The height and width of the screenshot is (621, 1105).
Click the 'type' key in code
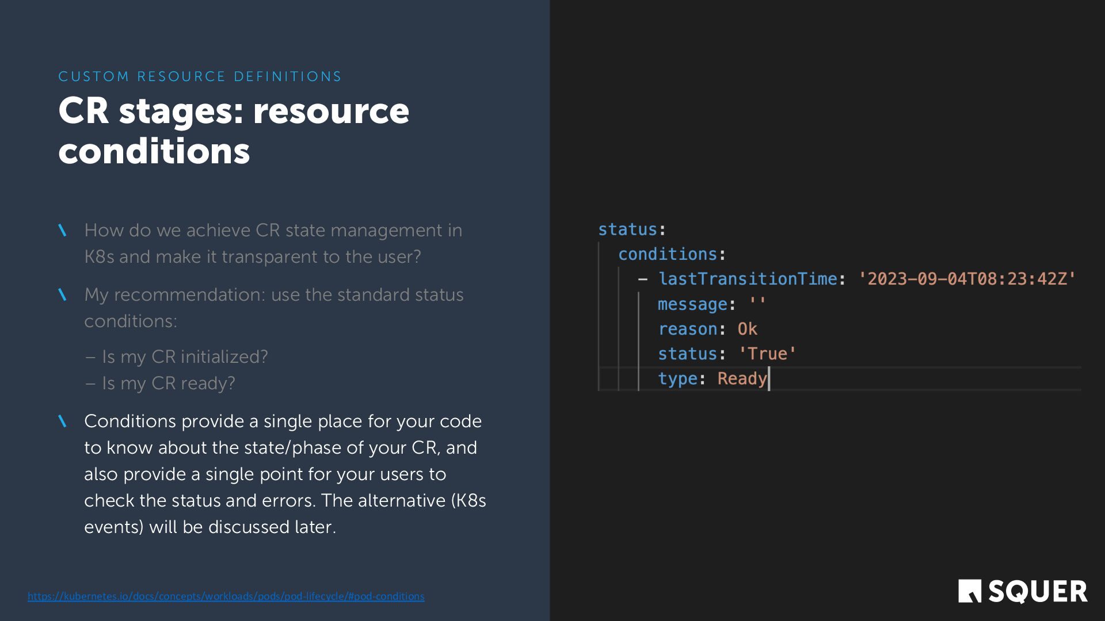tap(677, 379)
